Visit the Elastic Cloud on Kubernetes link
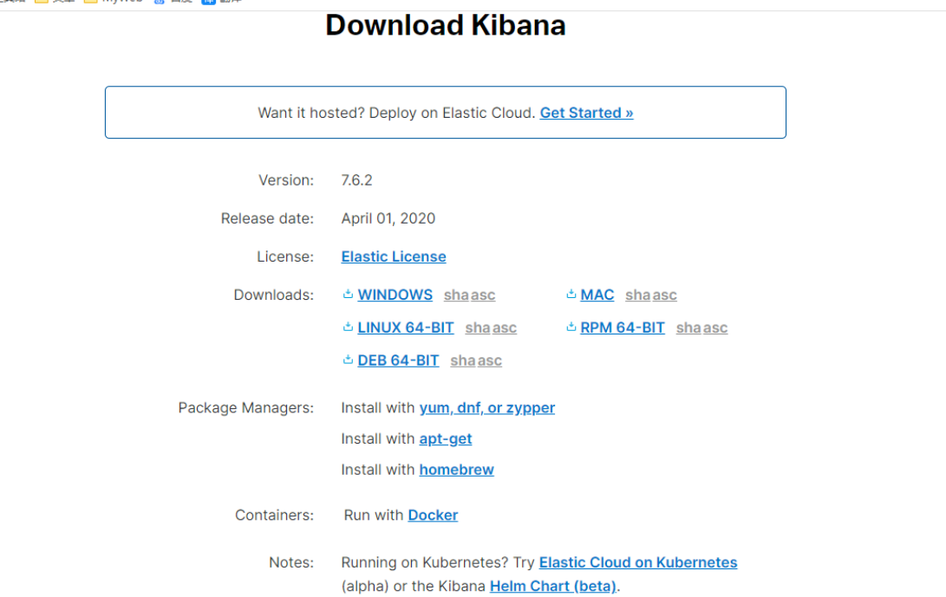 point(637,563)
